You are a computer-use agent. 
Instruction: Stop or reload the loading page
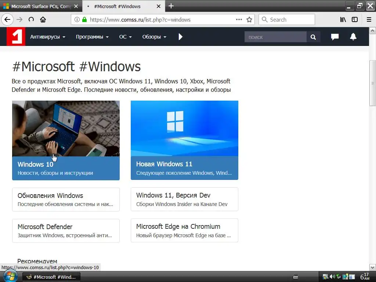tap(31, 20)
